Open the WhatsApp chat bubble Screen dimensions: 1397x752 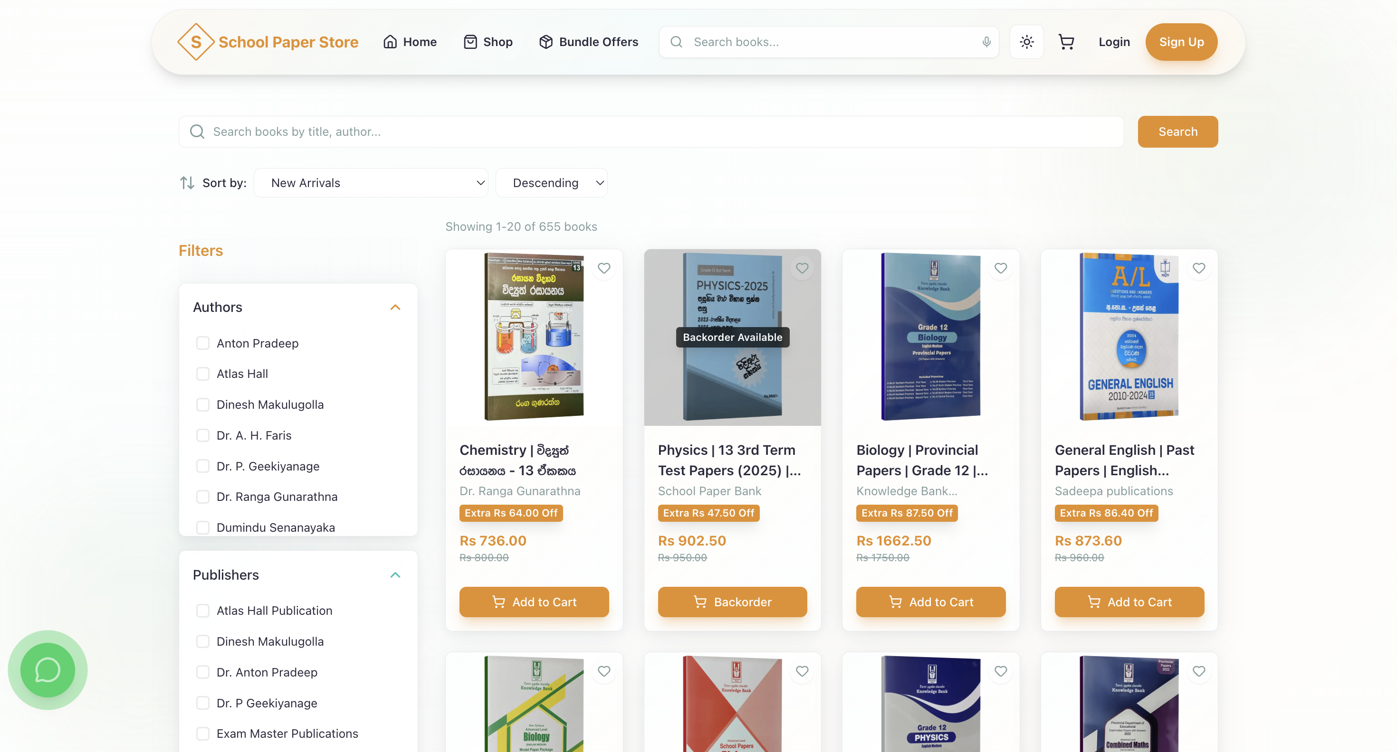click(x=48, y=670)
